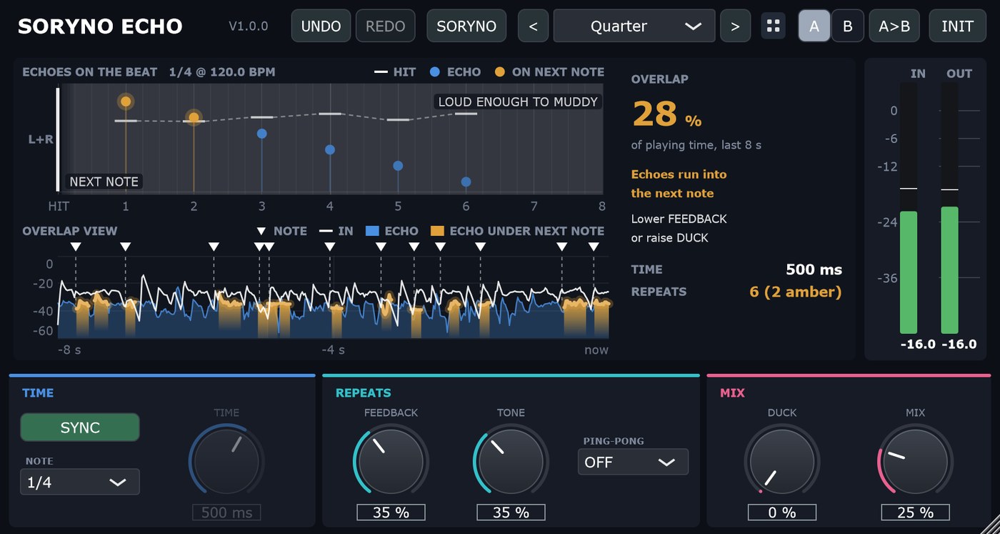Screen dimensions: 1000x534
Task: Switch to the A state
Action: pos(814,26)
